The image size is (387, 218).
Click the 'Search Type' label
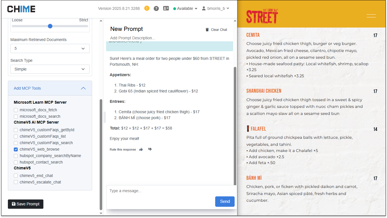pos(21,60)
